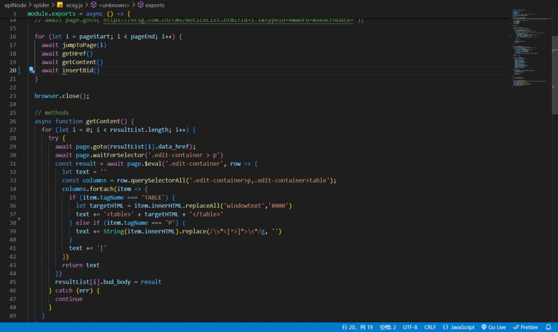Click the red marker beside line 37
The height and width of the screenshot is (332, 558).
click(19, 218)
